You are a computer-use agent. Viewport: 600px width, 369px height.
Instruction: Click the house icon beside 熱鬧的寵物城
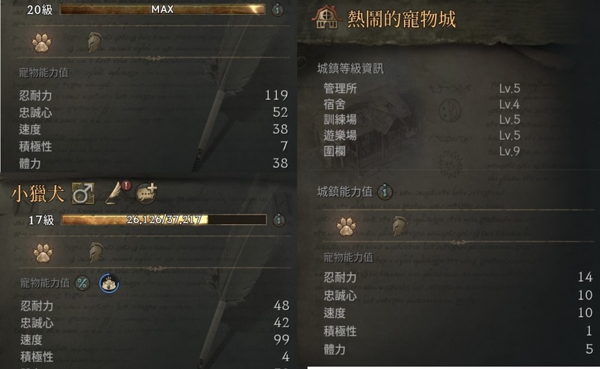point(327,18)
